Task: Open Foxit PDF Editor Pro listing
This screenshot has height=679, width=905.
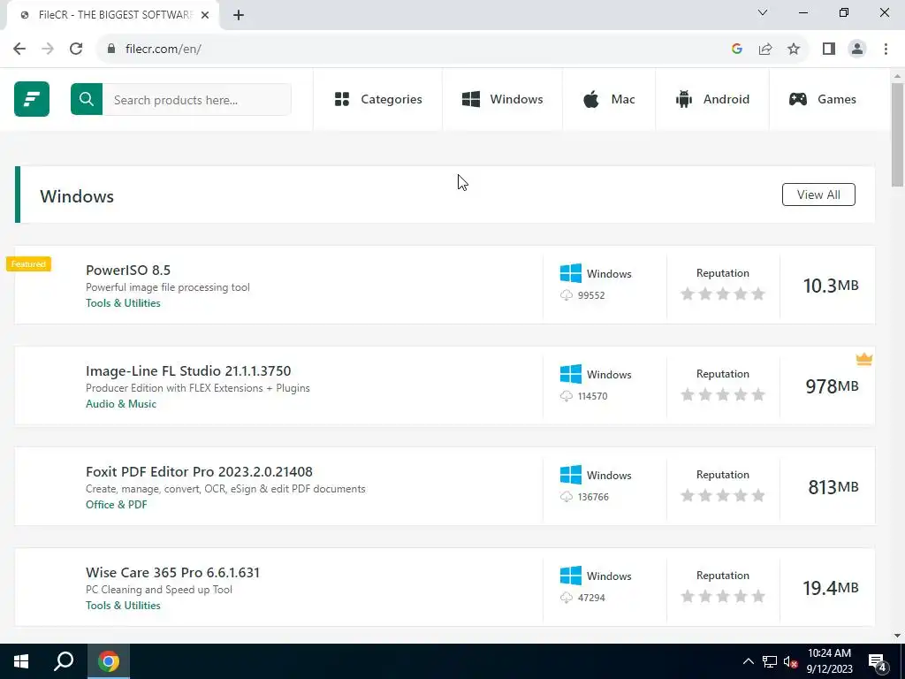Action: pos(199,472)
